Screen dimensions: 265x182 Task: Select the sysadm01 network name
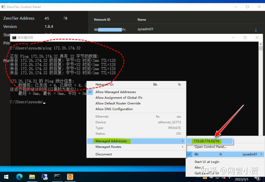[x=145, y=29]
